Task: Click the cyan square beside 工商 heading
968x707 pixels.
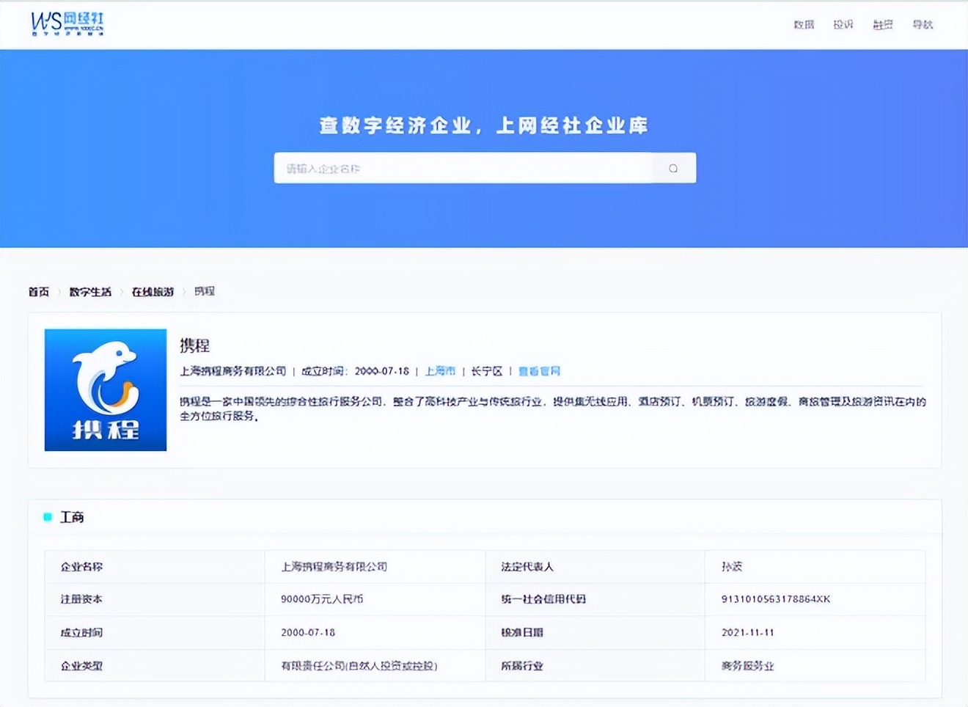Action: click(48, 517)
